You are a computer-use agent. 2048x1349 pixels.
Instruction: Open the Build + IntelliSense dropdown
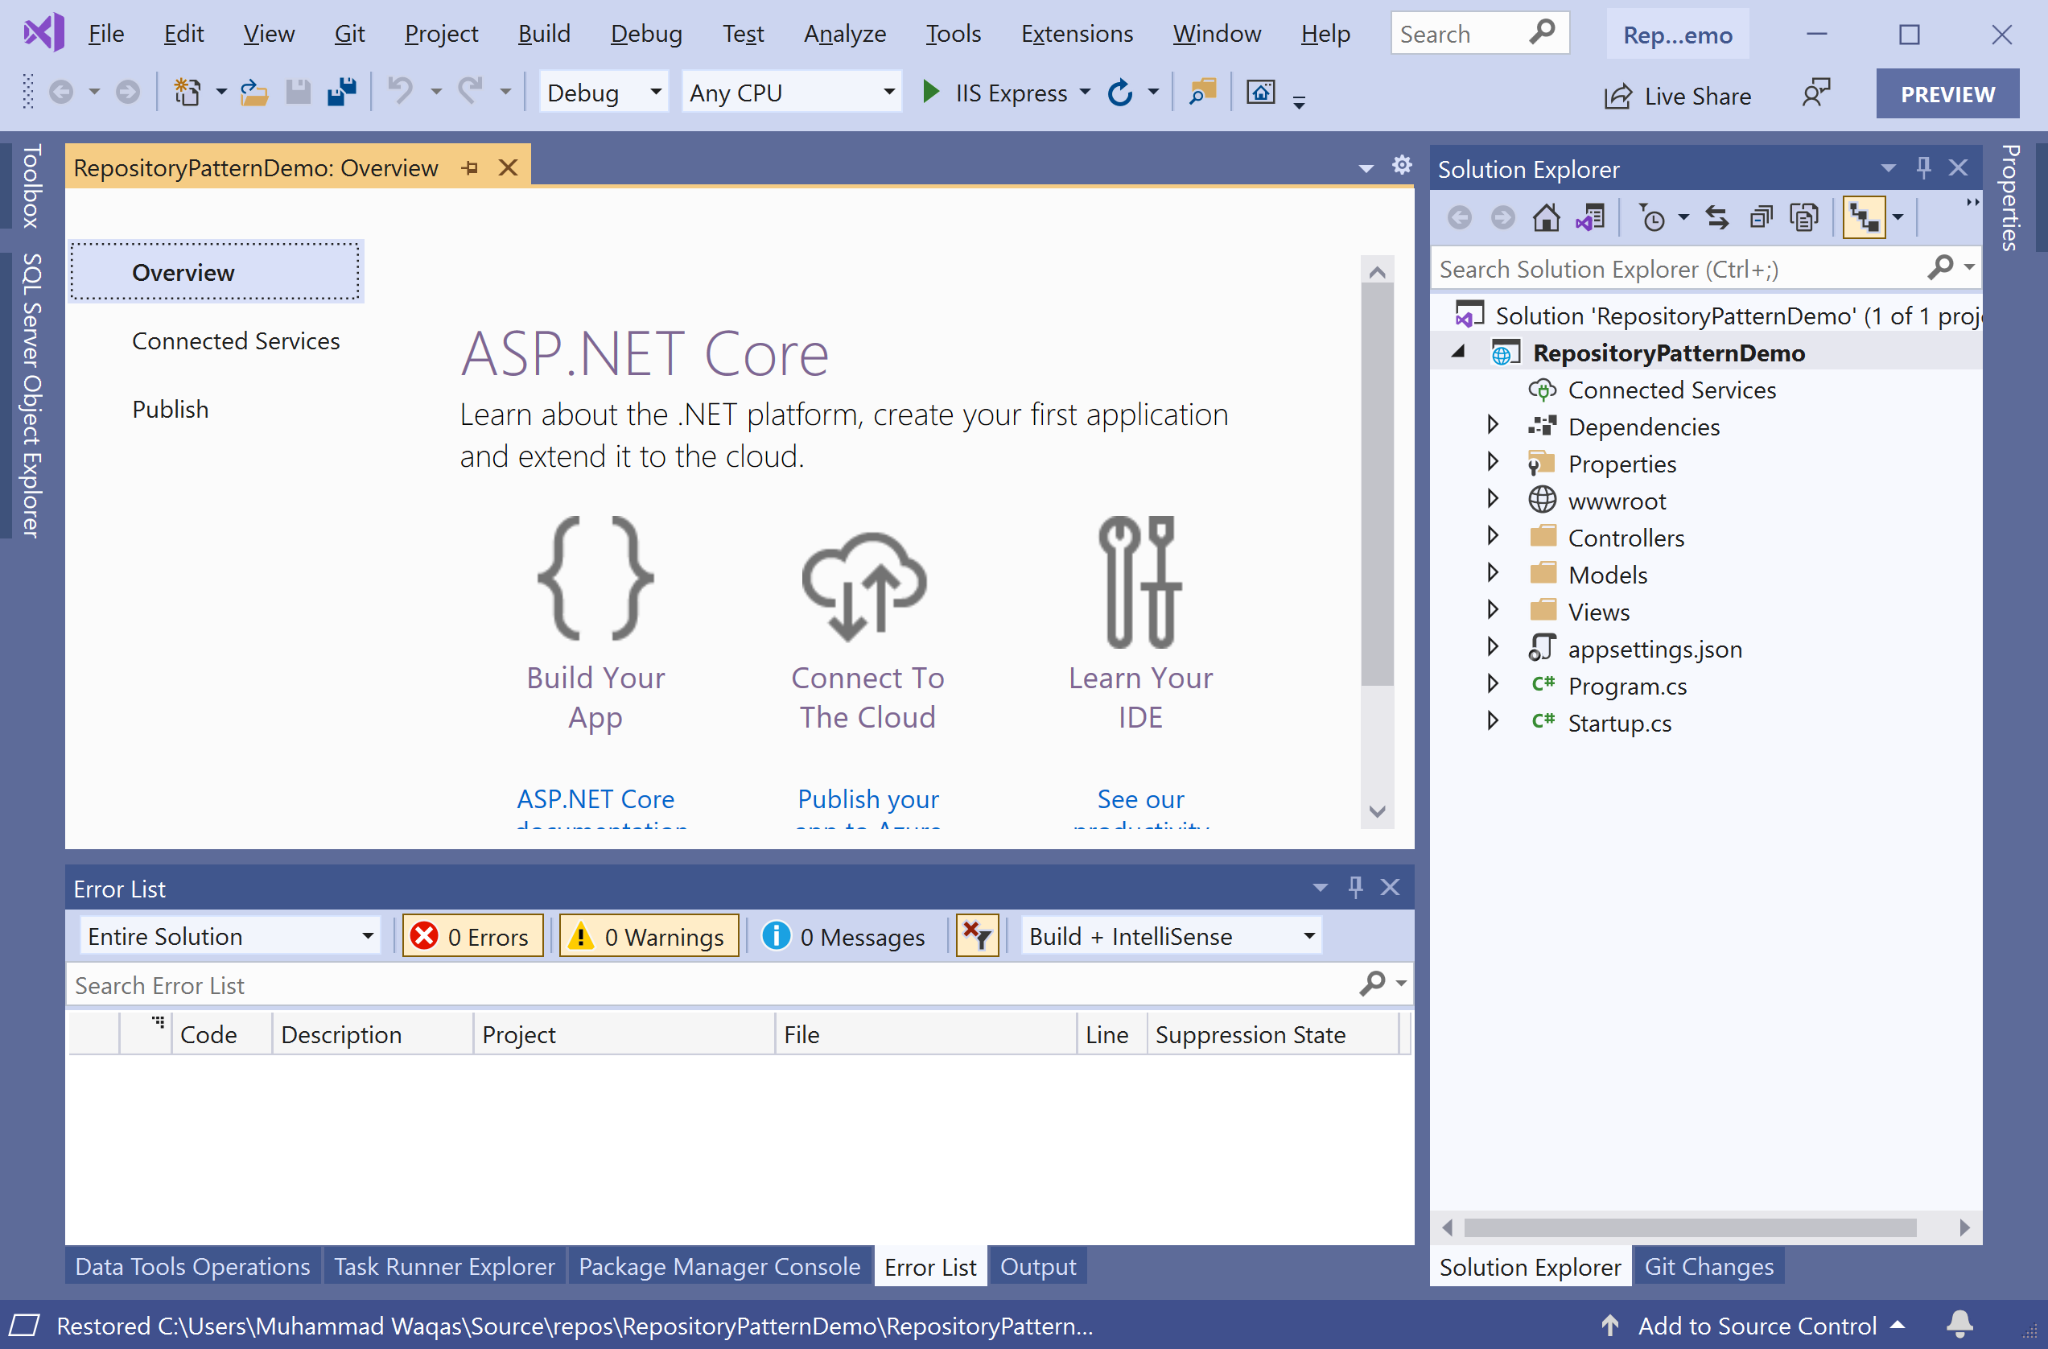coord(1170,936)
